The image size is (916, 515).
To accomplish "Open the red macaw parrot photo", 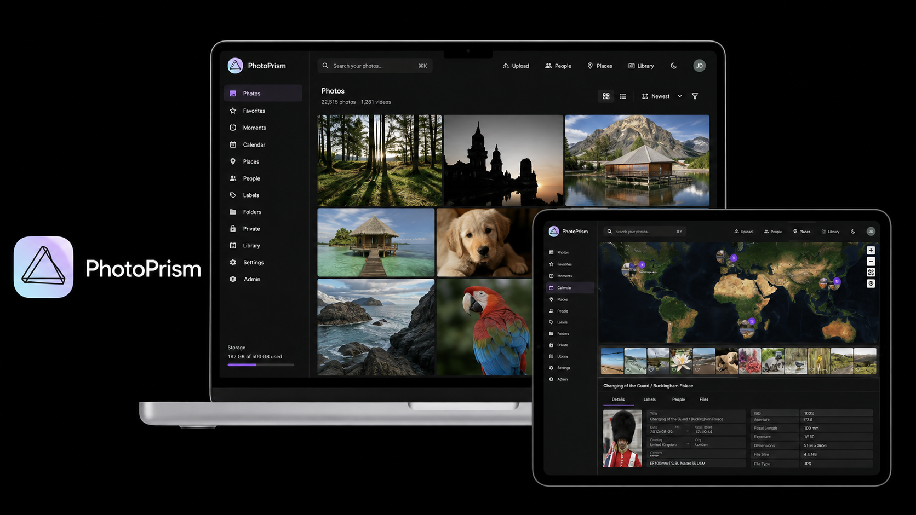I will tap(484, 327).
